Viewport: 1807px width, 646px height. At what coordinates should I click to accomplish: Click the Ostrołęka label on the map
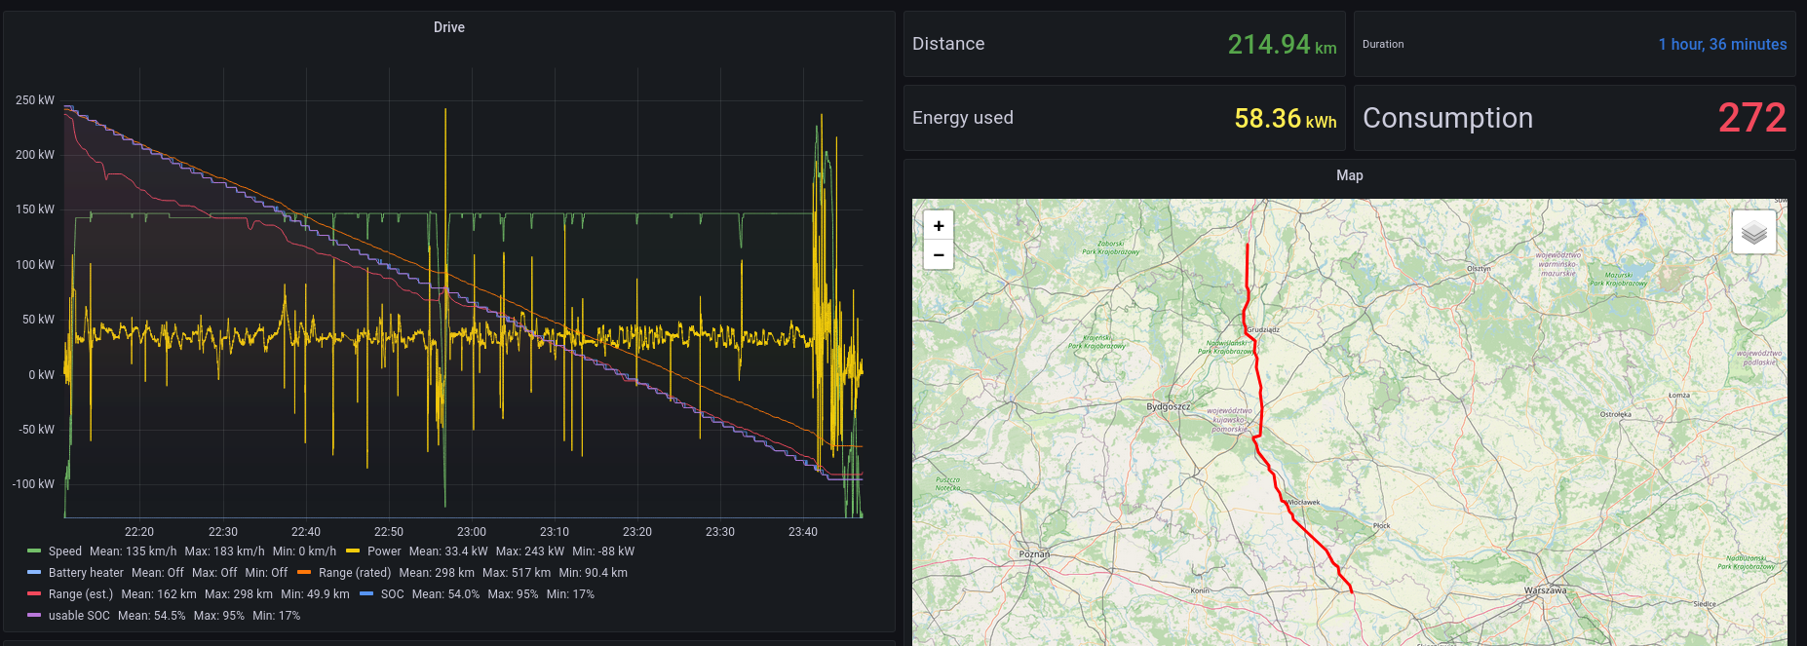(1616, 414)
